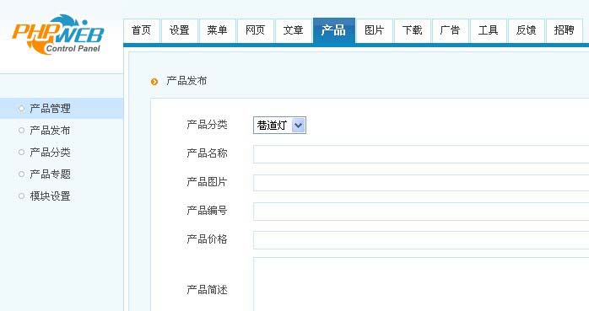Select the 文章 tab
This screenshot has width=589, height=311.
coord(294,30)
